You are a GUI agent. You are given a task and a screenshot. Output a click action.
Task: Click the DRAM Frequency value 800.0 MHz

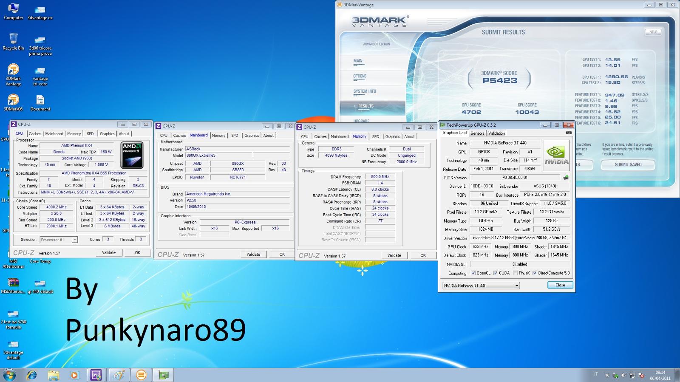point(380,177)
